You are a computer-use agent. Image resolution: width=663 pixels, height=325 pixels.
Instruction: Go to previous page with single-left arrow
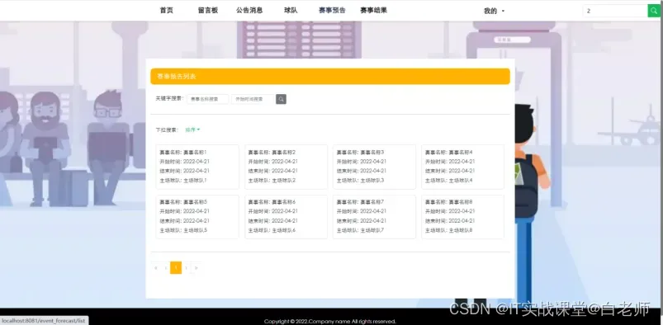point(166,267)
